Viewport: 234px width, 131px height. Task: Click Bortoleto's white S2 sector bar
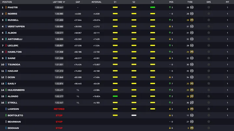coord(134,115)
